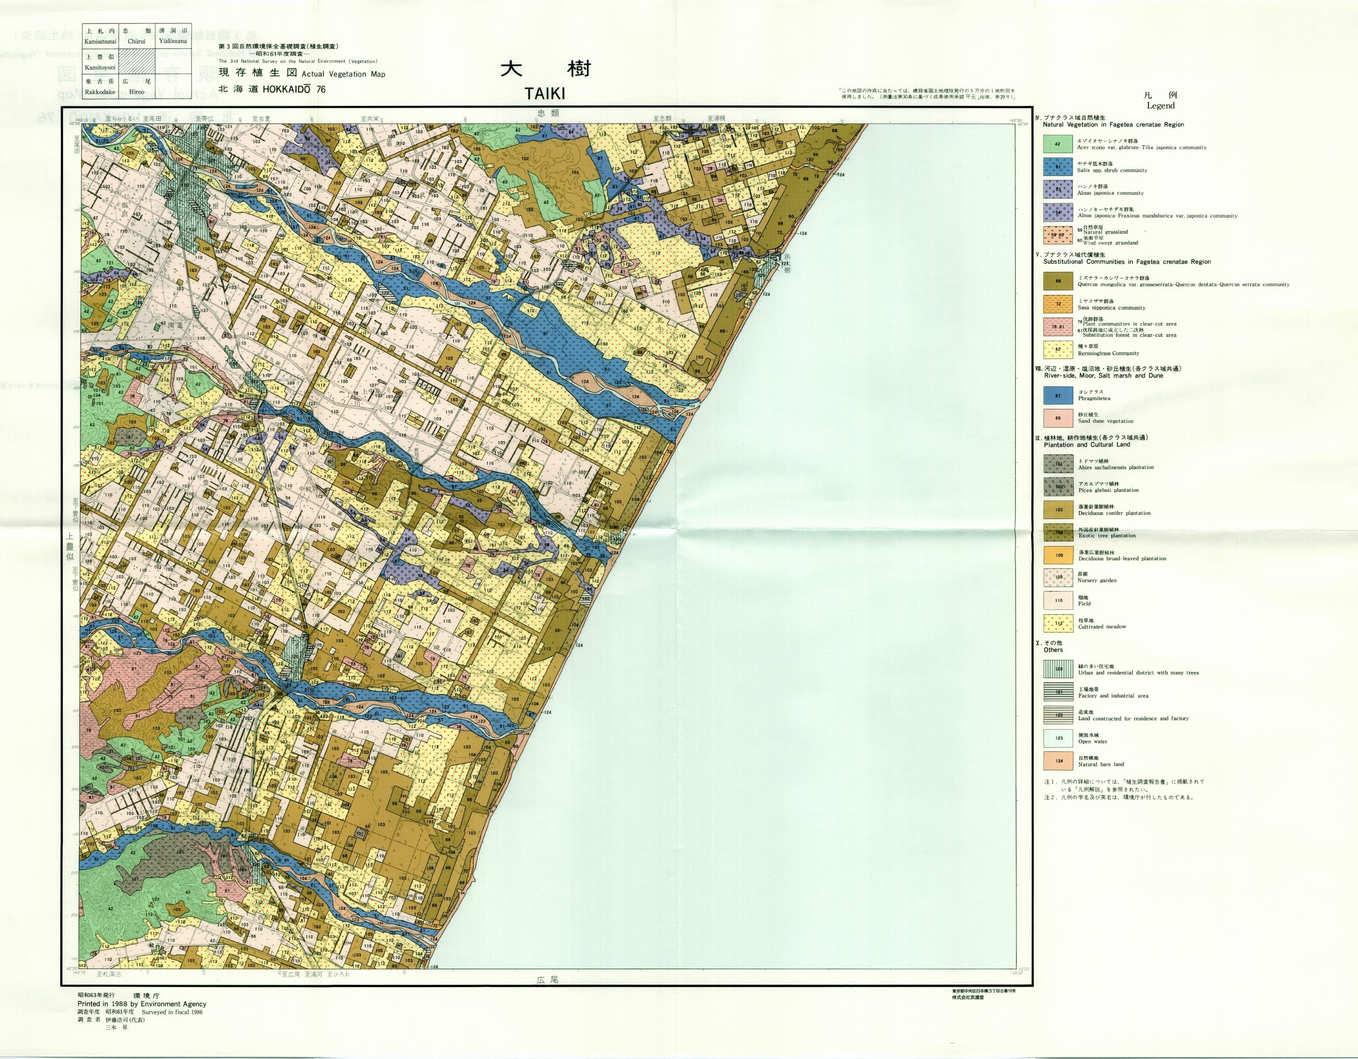The height and width of the screenshot is (1059, 1358).
Task: Select the Kamisatsunai cell in index map
Action: (x=101, y=36)
